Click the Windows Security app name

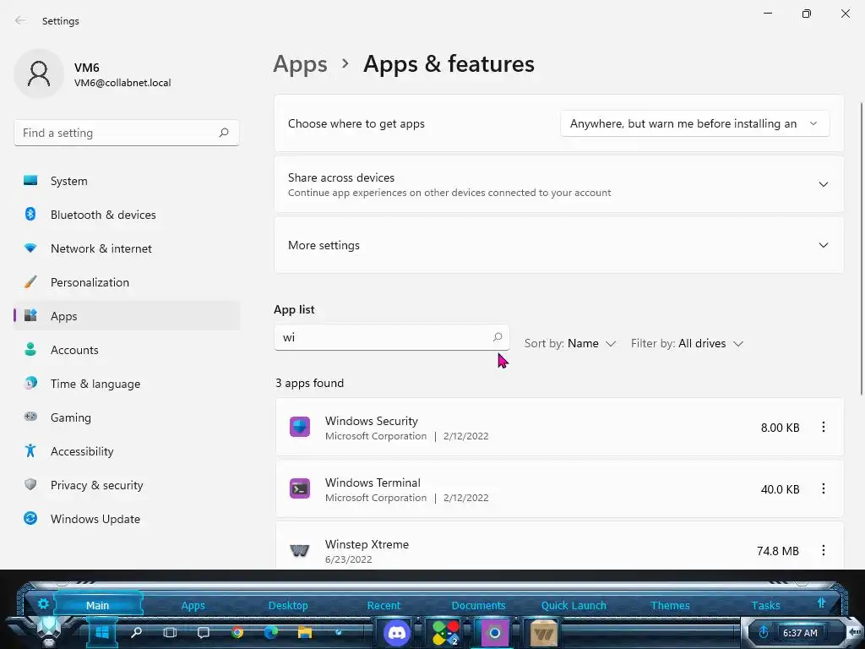coord(372,421)
